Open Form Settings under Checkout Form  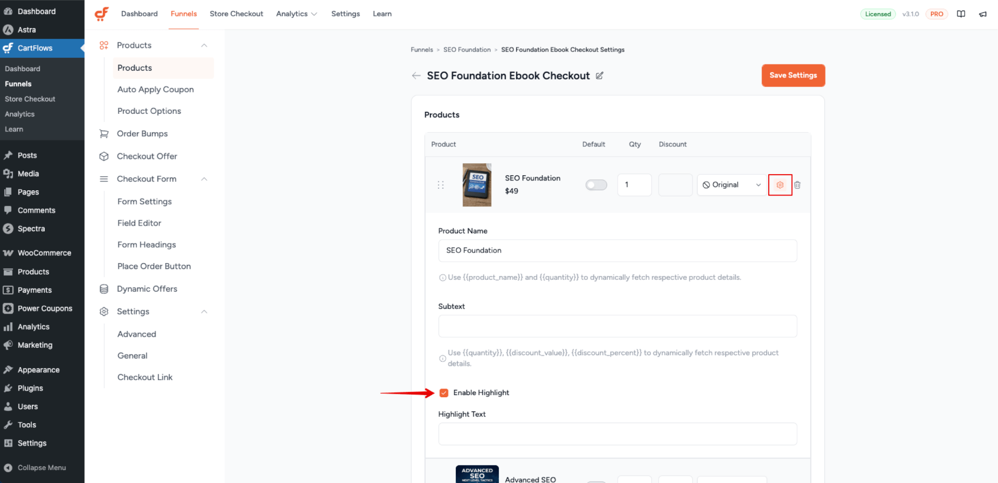[x=145, y=202]
